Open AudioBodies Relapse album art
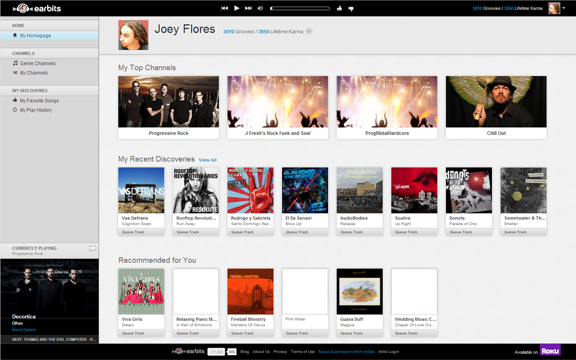 (360, 191)
